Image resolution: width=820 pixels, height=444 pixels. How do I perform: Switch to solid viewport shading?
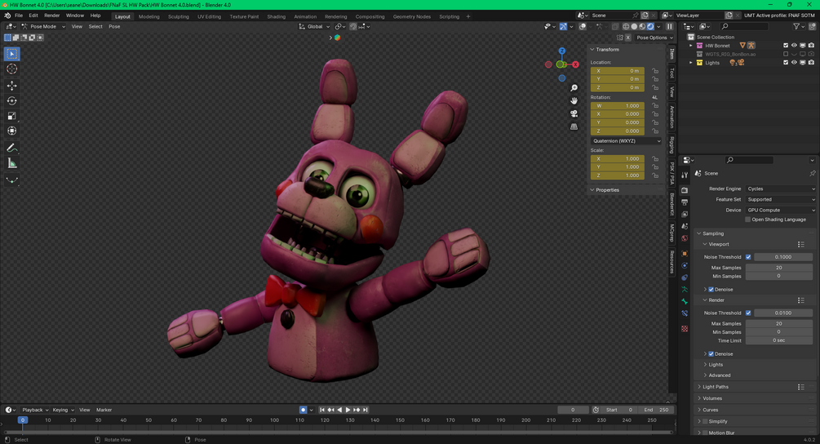coord(634,26)
